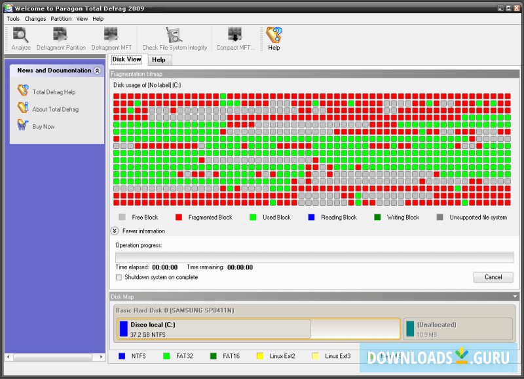Click the sidebar horizontal scrollbar thumb
This screenshot has width=524, height=379.
pos(52,357)
